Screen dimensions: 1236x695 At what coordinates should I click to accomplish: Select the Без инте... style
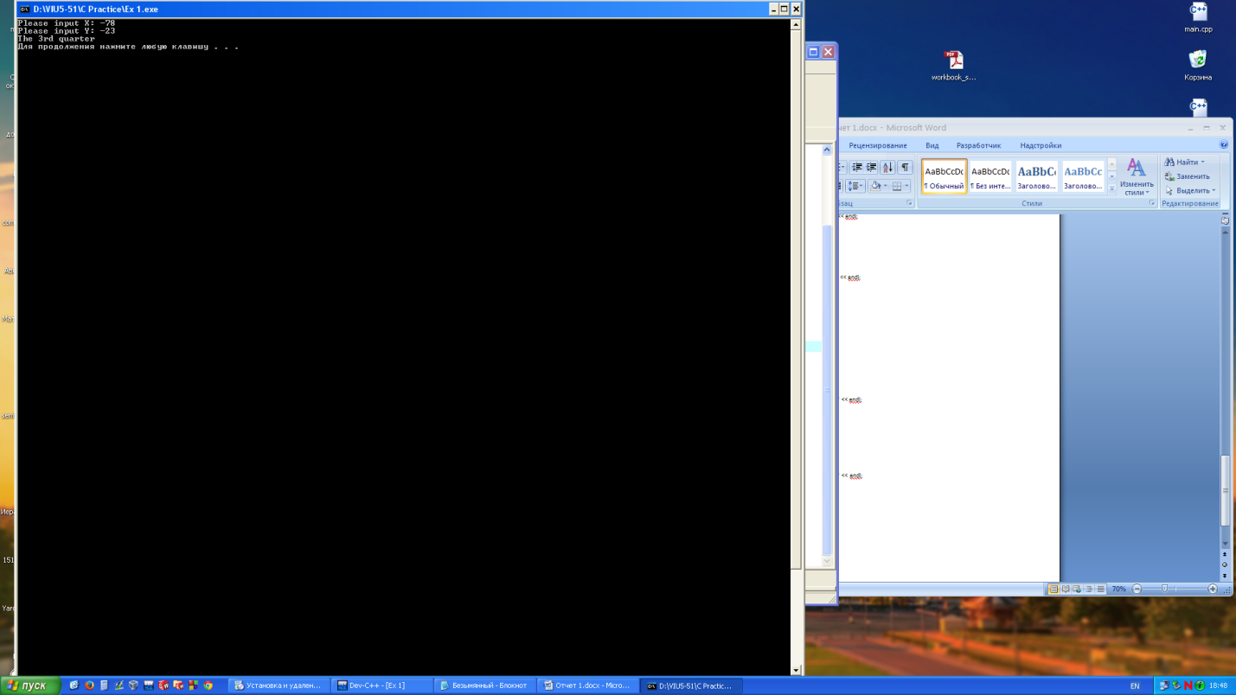990,176
